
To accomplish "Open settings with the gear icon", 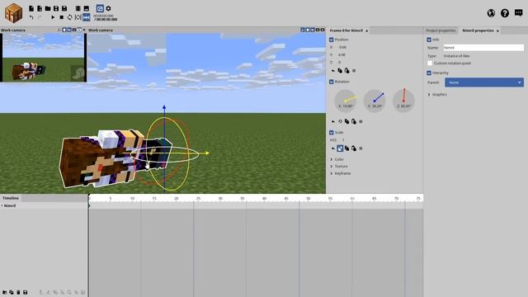I will 108,8.
